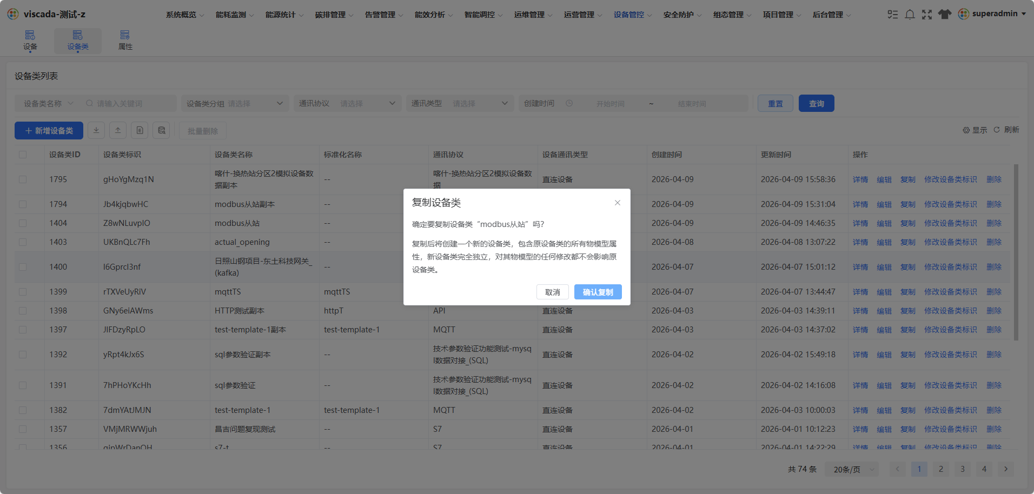Click 修改设备类标识 for ID 1391

pyautogui.click(x=951, y=385)
